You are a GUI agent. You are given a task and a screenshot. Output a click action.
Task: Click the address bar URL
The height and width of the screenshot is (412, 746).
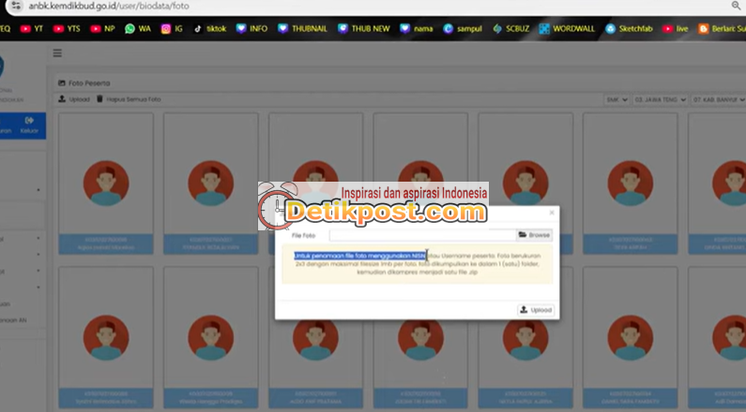109,7
